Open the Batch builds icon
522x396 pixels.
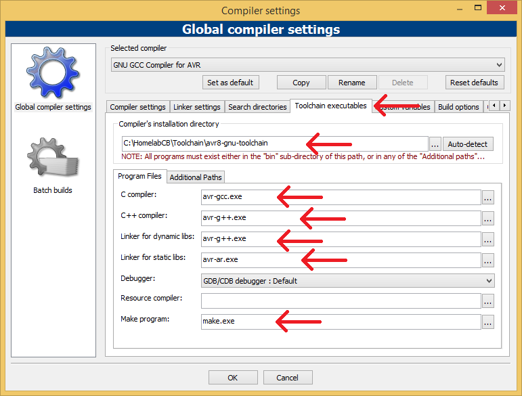(53, 159)
